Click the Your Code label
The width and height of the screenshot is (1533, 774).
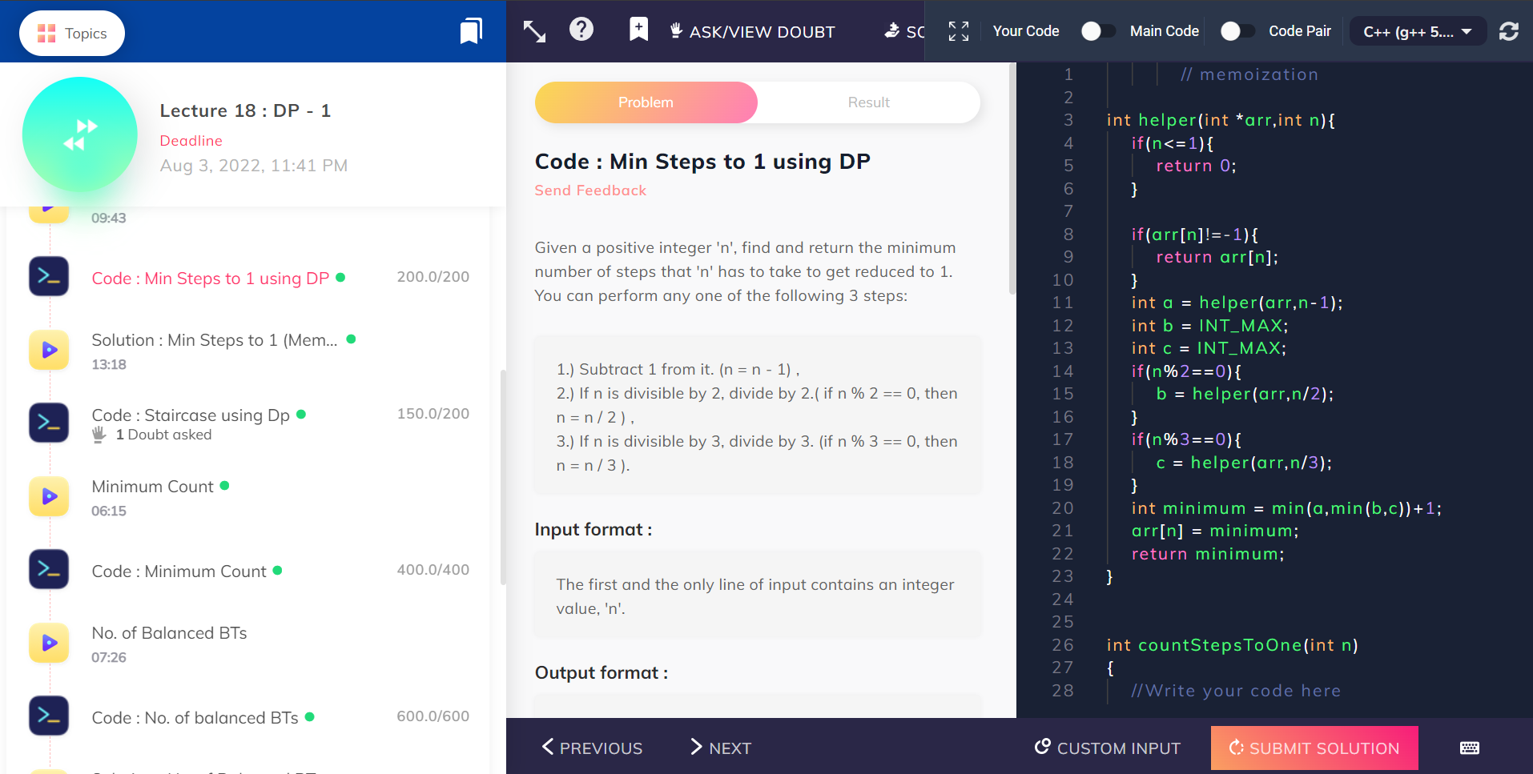pos(1026,31)
